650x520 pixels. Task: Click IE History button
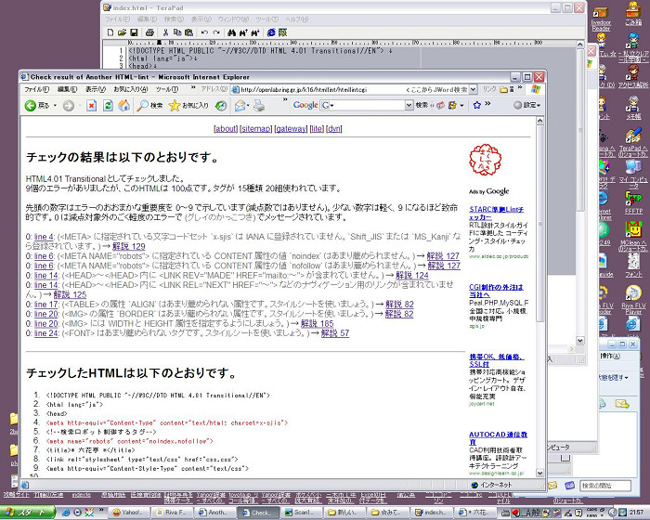click(221, 106)
